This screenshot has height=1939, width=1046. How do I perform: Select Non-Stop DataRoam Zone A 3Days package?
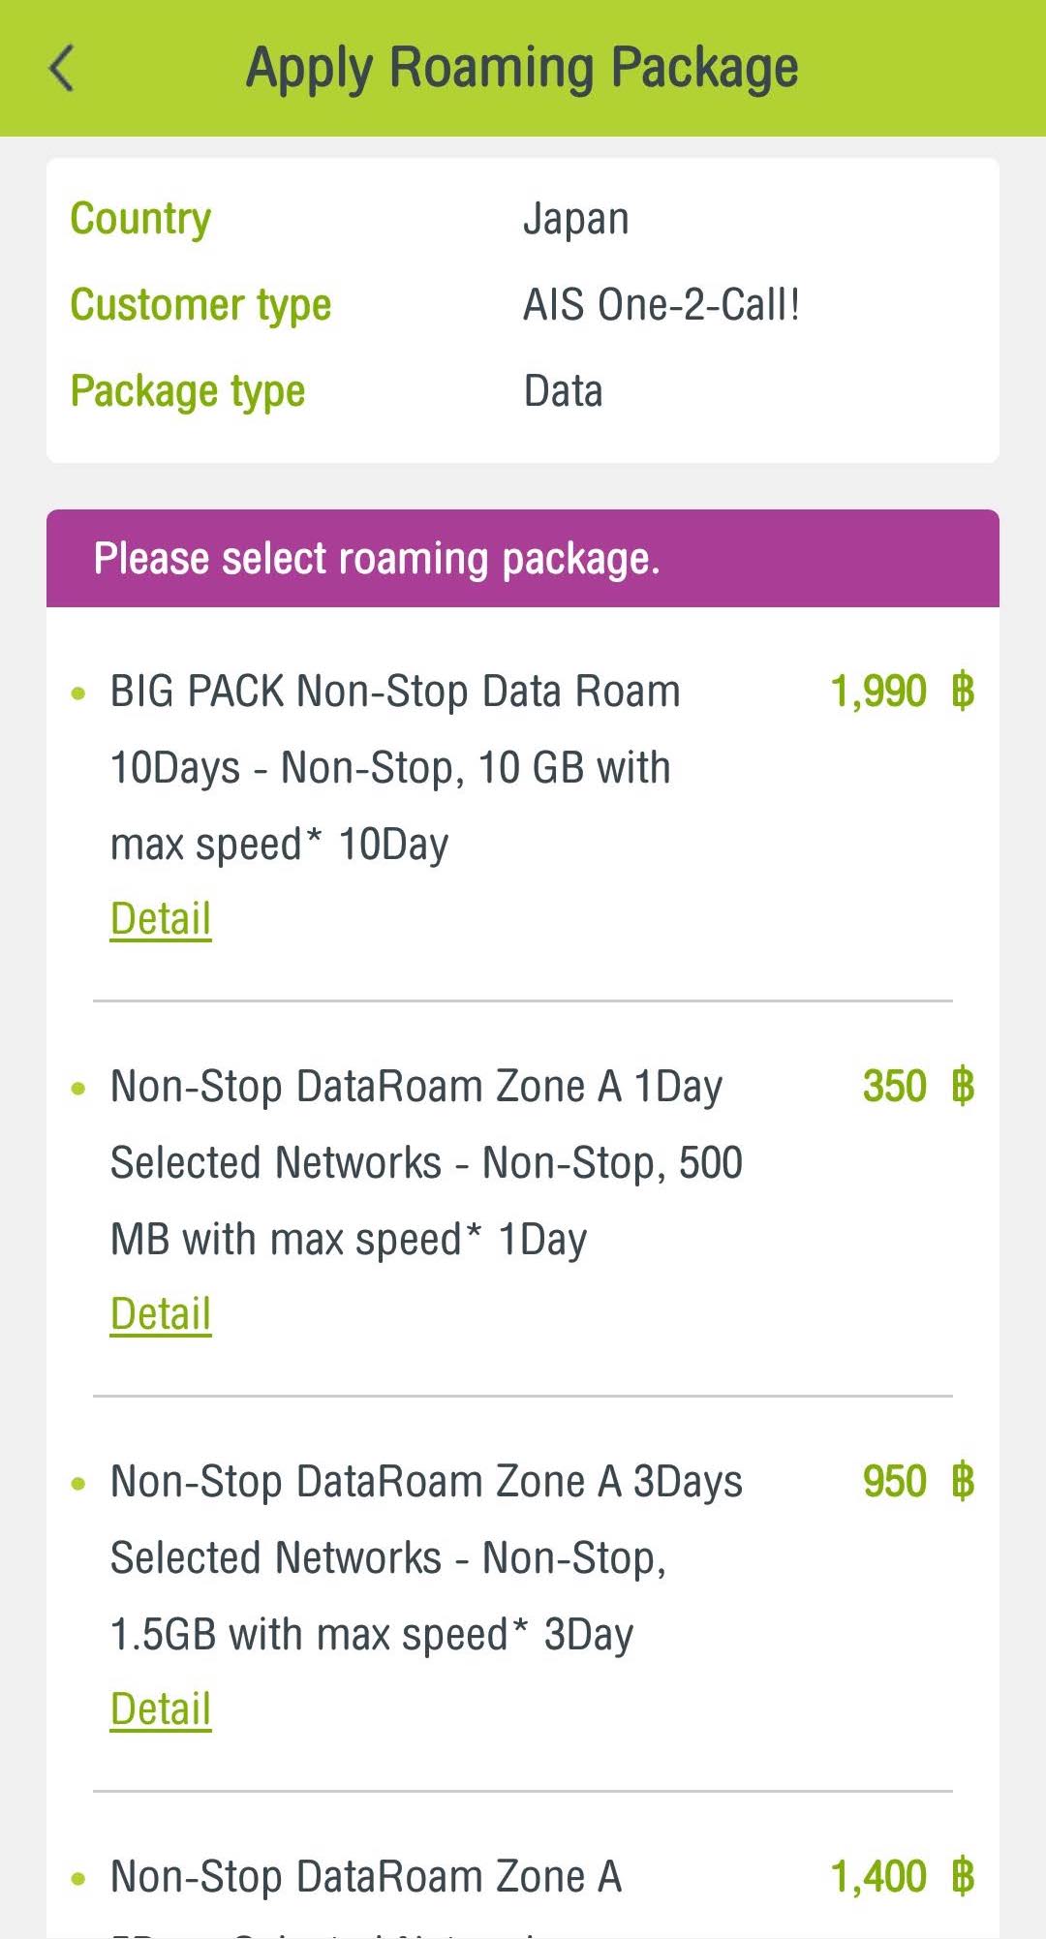[426, 1557]
